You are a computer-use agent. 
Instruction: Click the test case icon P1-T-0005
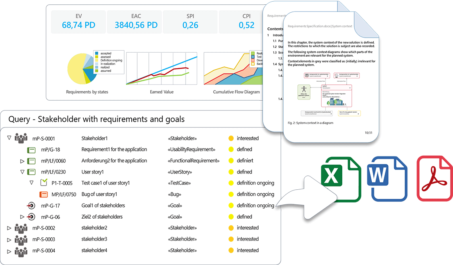[44, 183]
